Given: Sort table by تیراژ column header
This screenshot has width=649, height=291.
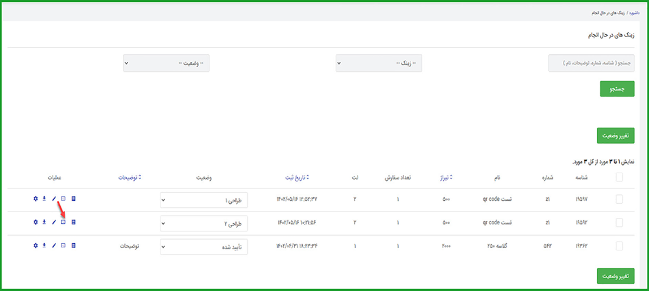Looking at the screenshot, I should [x=445, y=177].
